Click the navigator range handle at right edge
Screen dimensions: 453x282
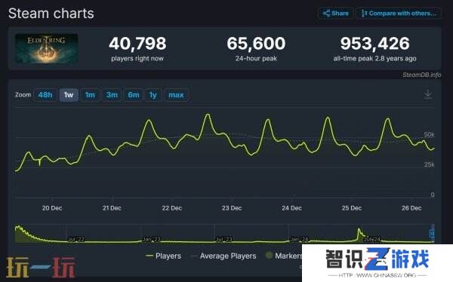pos(432,233)
